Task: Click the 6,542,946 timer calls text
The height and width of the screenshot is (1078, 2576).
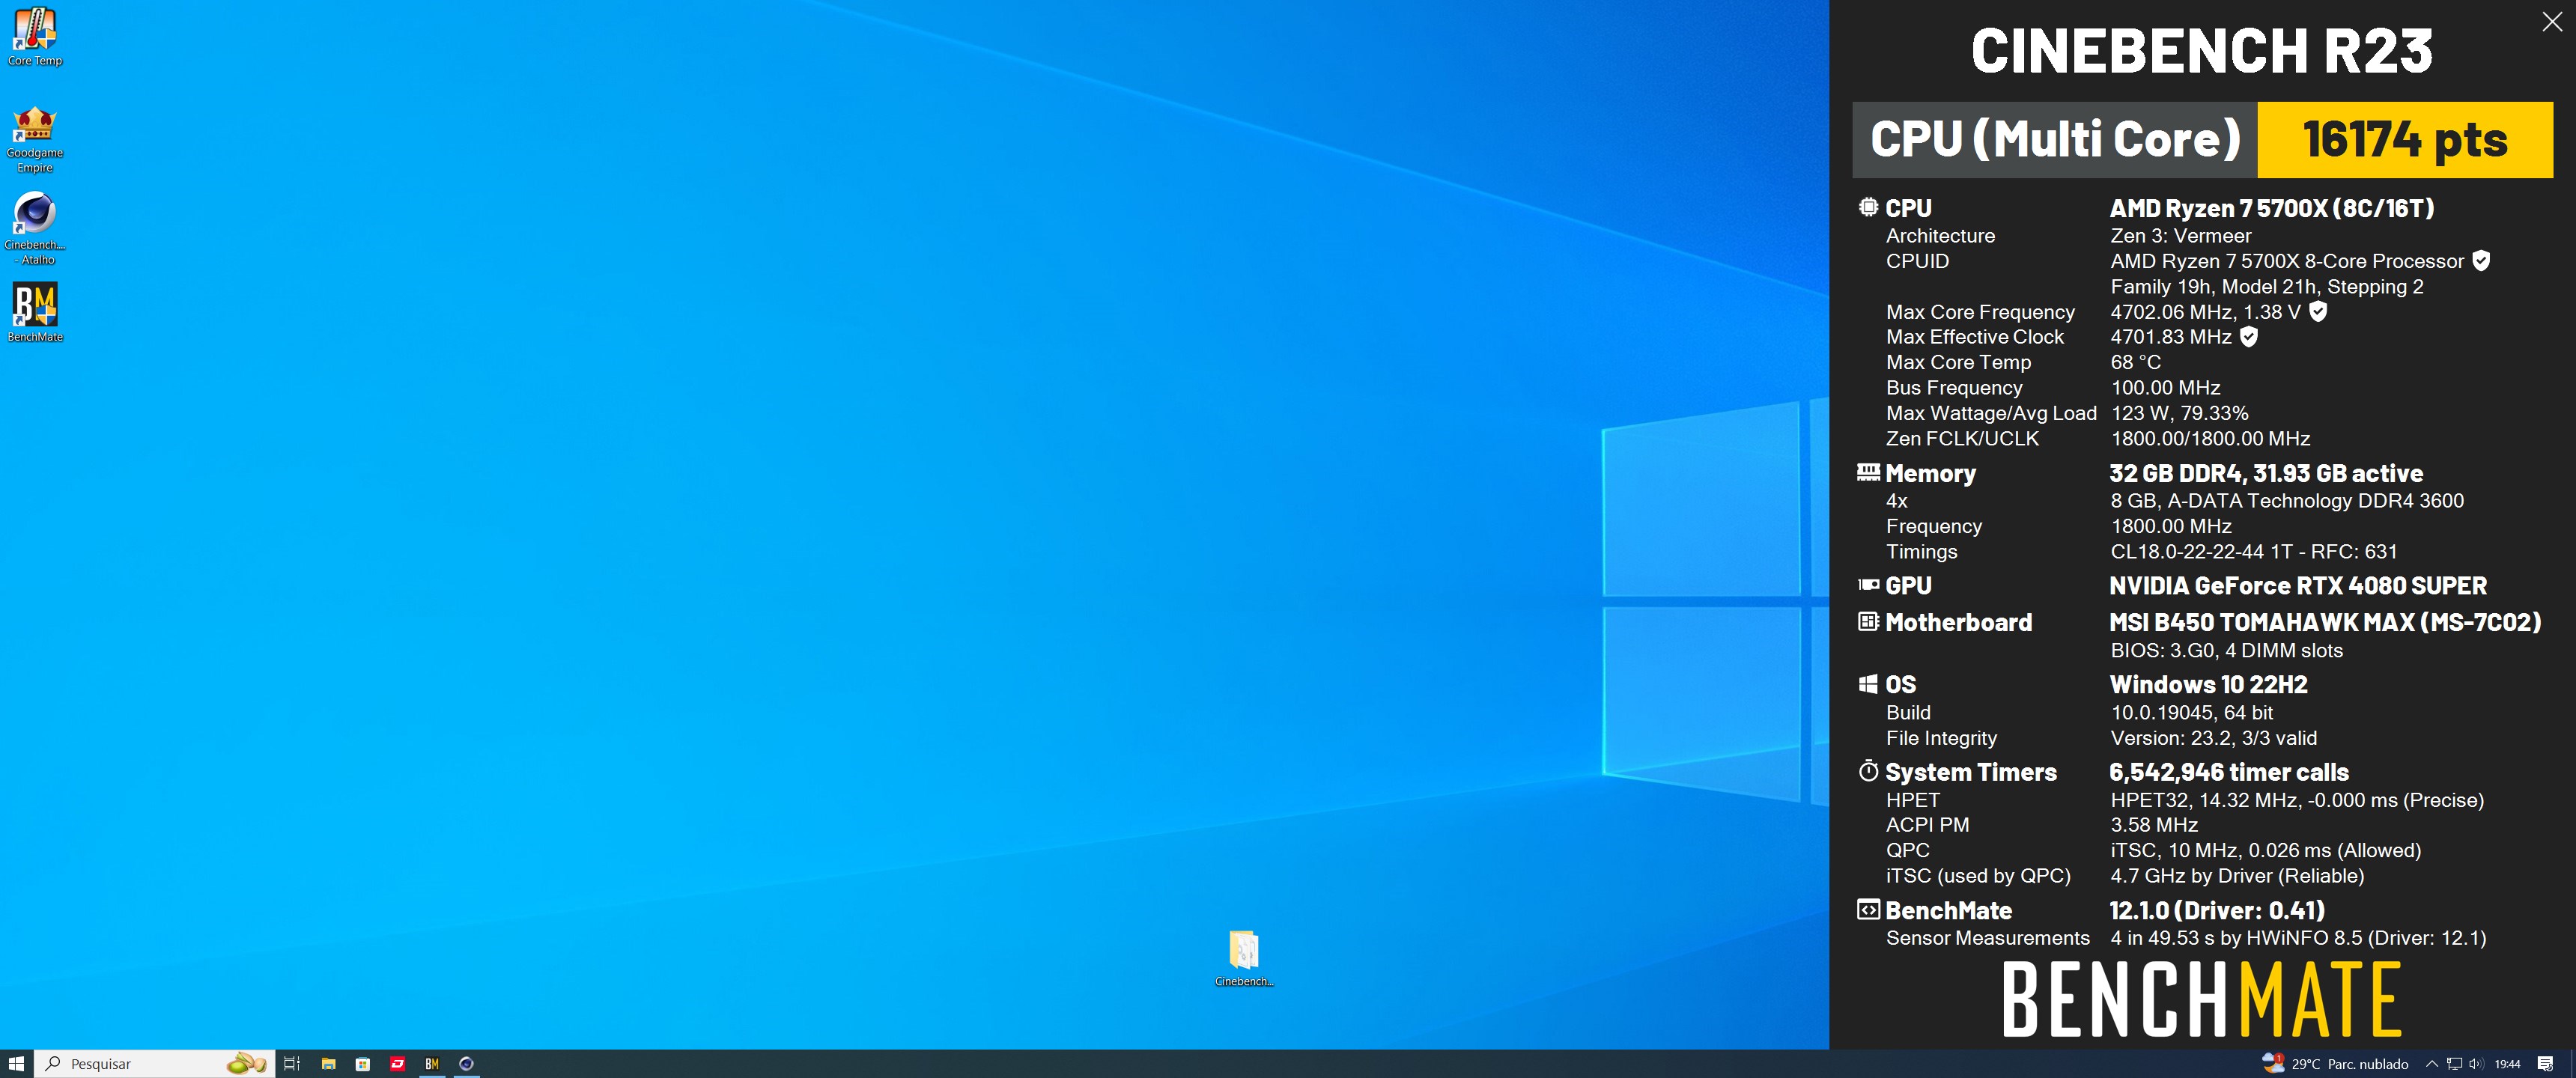Action: tap(2229, 772)
